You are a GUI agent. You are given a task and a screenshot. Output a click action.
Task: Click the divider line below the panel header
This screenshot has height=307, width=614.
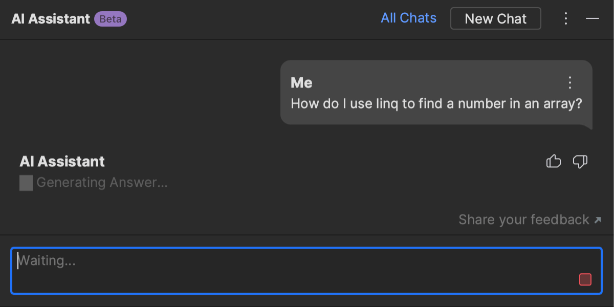point(307,39)
